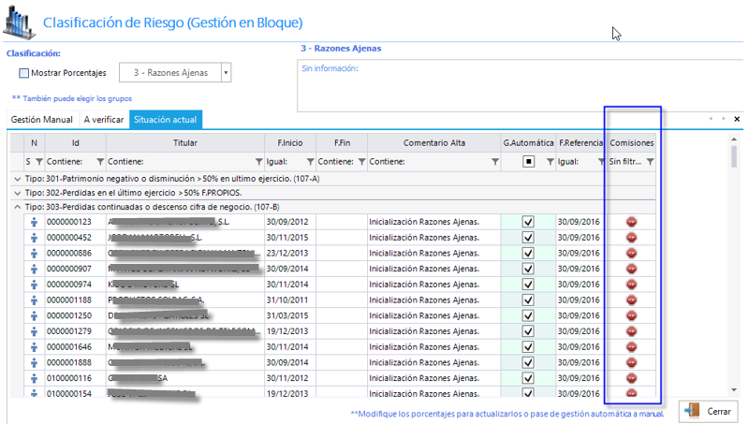Open the Id column filter funnel
This screenshot has height=424, width=749.
coord(100,162)
